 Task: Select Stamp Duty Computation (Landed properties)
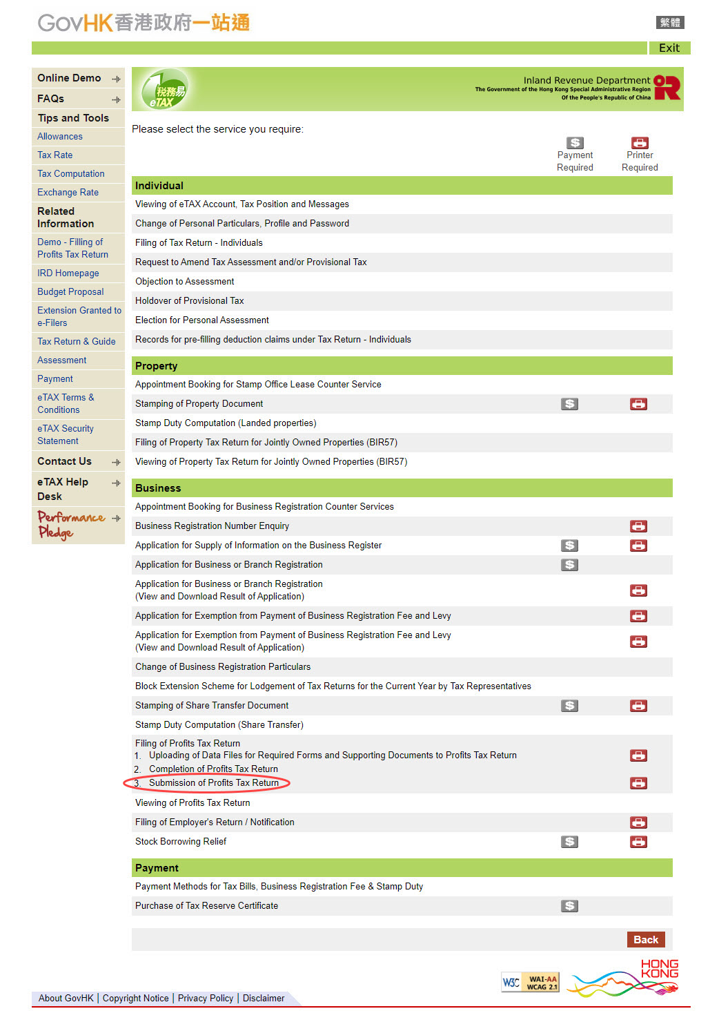226,423
